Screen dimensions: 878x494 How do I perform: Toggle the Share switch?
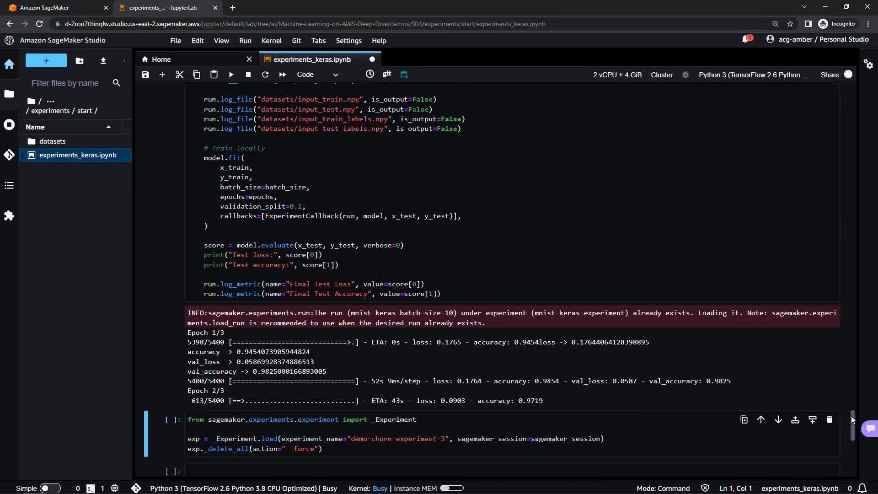[848, 75]
